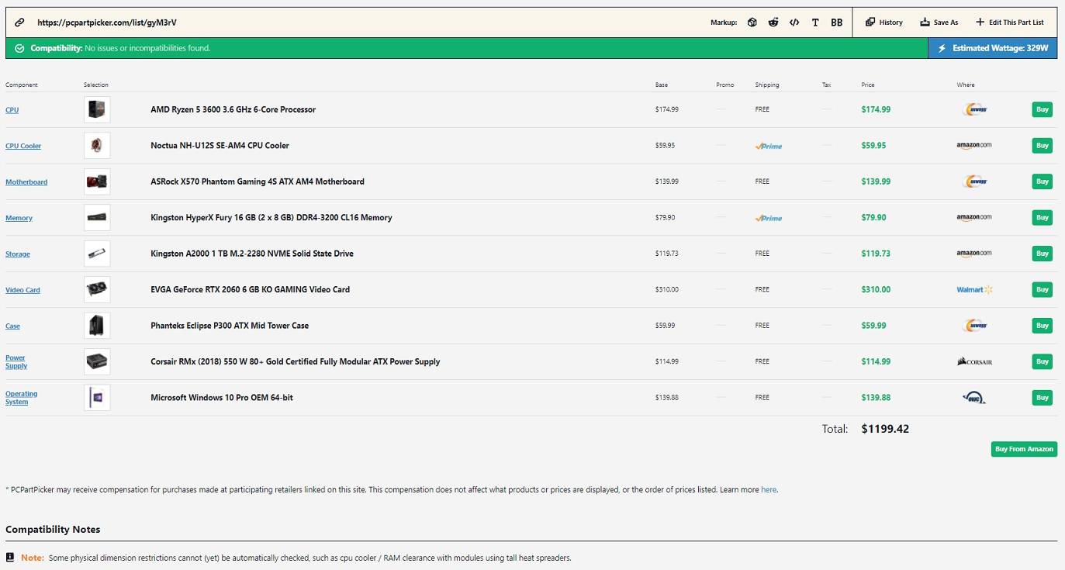Select the Reddit markup icon
The height and width of the screenshot is (570, 1065).
pyautogui.click(x=773, y=22)
